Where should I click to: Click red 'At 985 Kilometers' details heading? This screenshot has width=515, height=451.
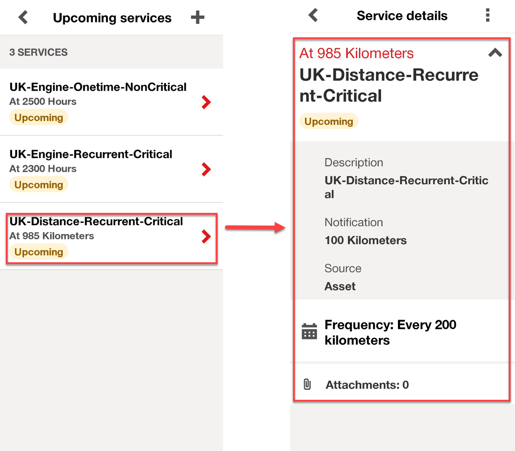(357, 53)
